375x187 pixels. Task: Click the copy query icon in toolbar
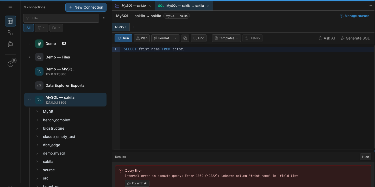185,38
